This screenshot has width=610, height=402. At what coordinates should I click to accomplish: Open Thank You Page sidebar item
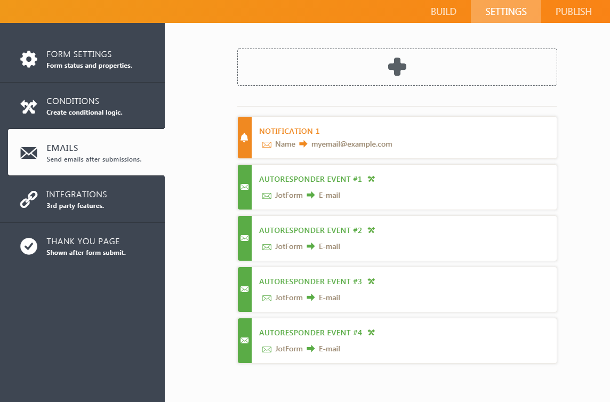pyautogui.click(x=83, y=242)
